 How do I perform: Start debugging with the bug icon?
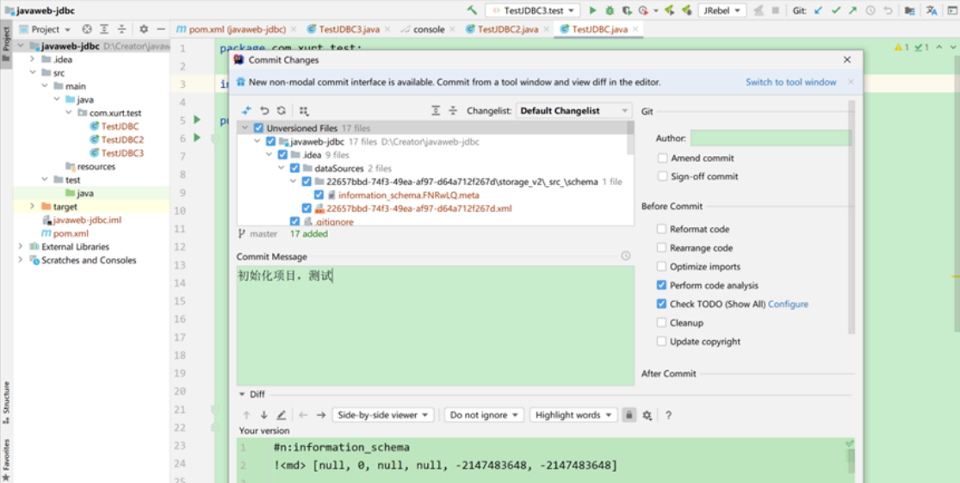(x=610, y=10)
